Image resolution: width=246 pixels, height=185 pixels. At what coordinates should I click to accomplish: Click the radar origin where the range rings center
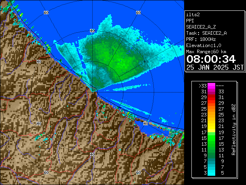point(92,92)
